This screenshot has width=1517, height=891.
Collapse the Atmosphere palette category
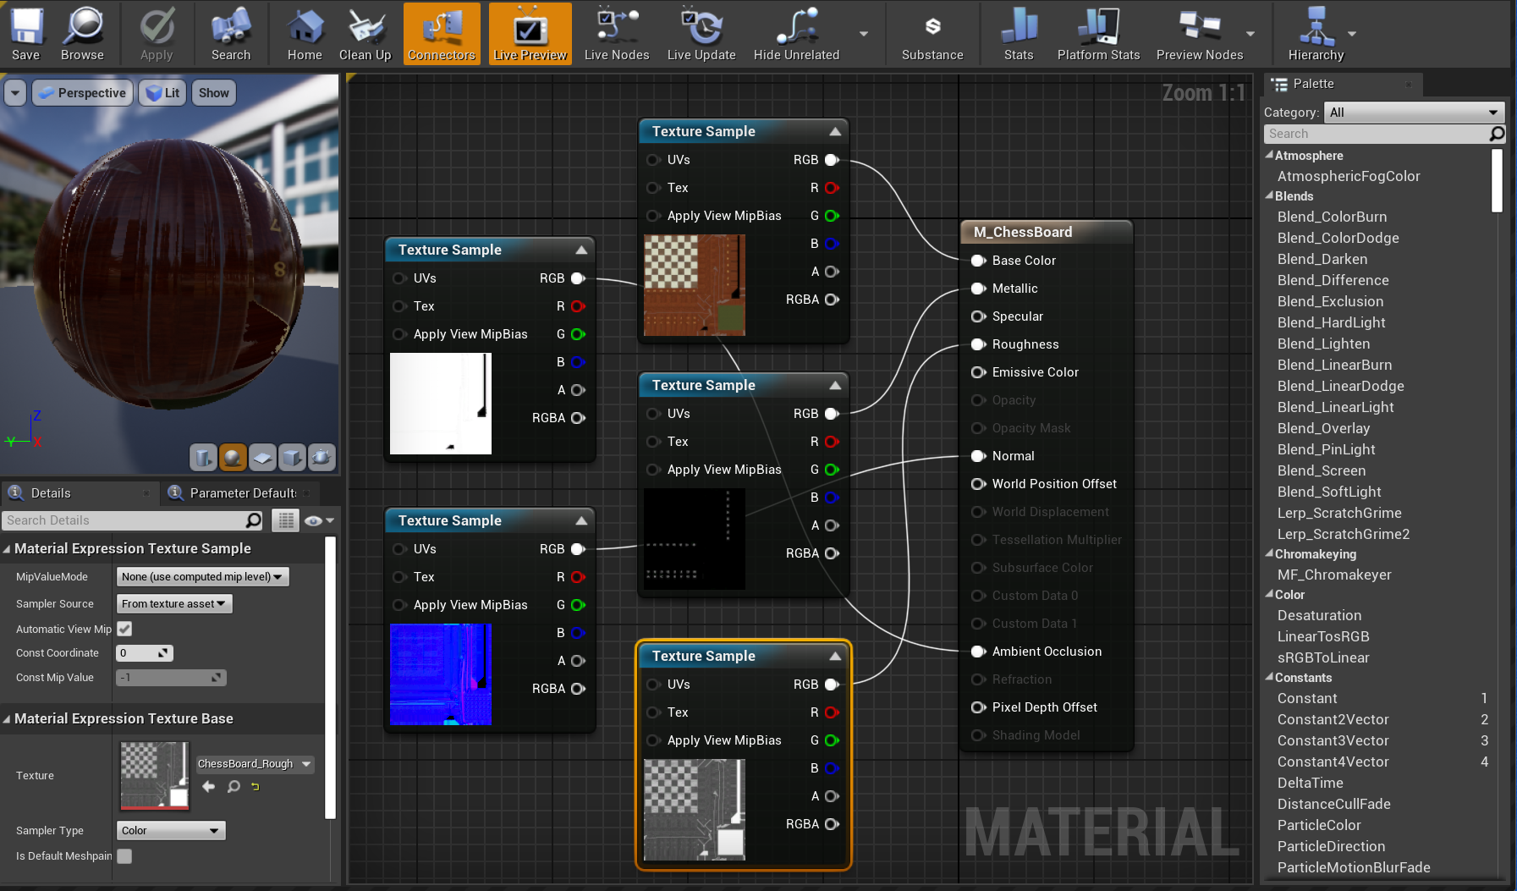click(1269, 156)
